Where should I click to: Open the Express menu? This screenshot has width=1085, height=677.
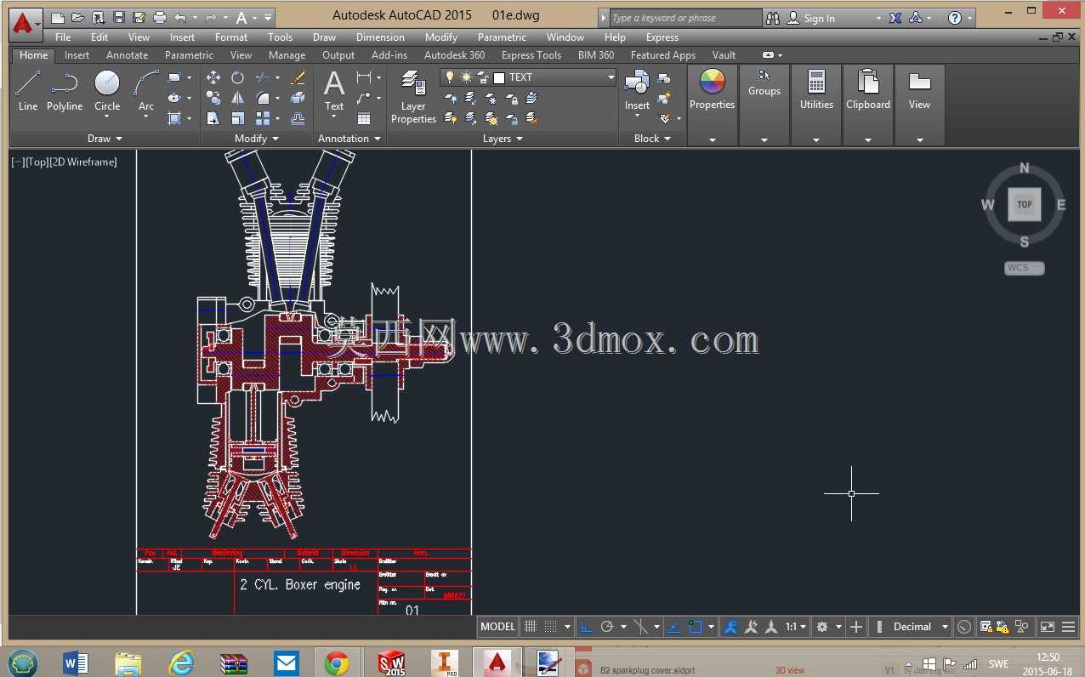[x=662, y=37]
